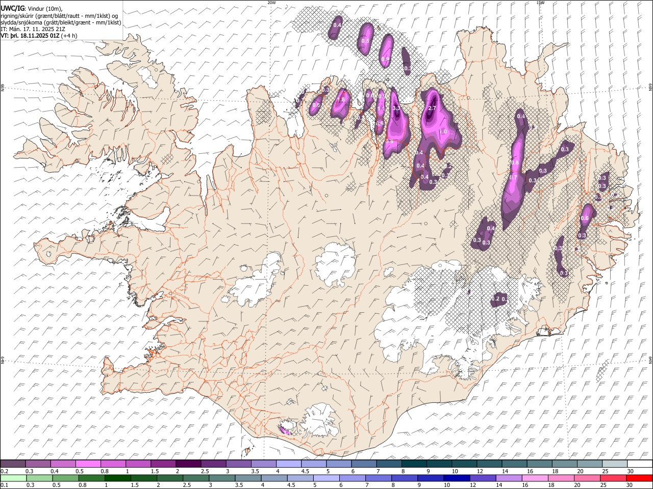Pick the upper legend swatch between 1 and 1.5

(x=138, y=464)
